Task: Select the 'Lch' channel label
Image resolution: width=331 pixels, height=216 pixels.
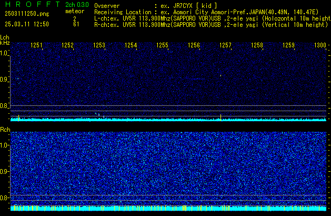Action: click(x=5, y=37)
